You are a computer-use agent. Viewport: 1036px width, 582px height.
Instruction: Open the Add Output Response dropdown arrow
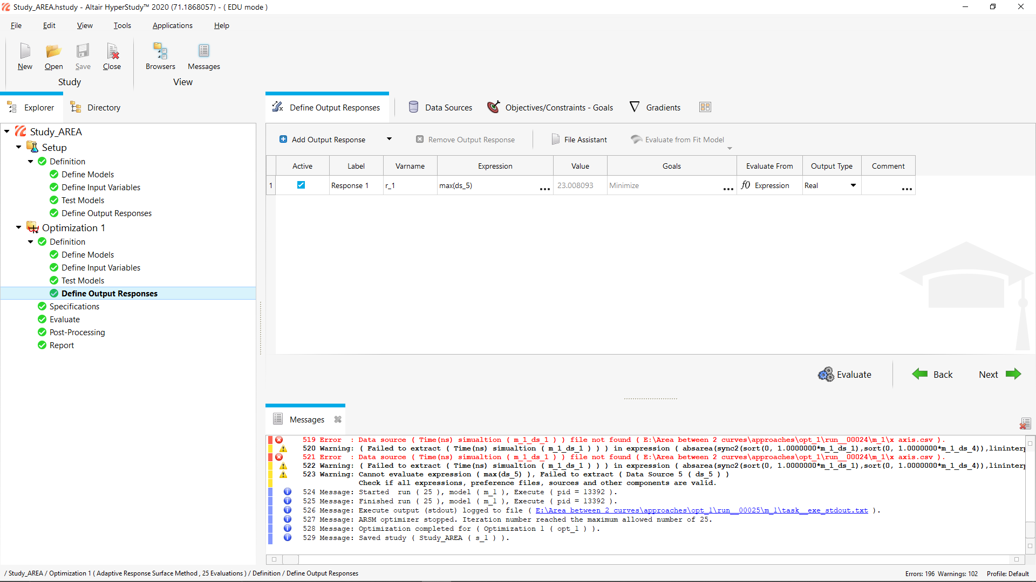click(389, 139)
